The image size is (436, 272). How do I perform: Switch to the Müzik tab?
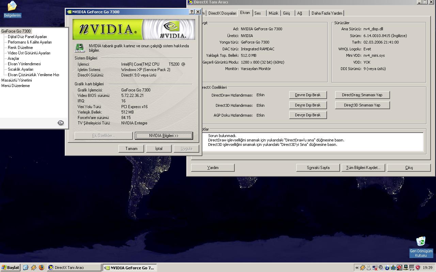tap(273, 13)
